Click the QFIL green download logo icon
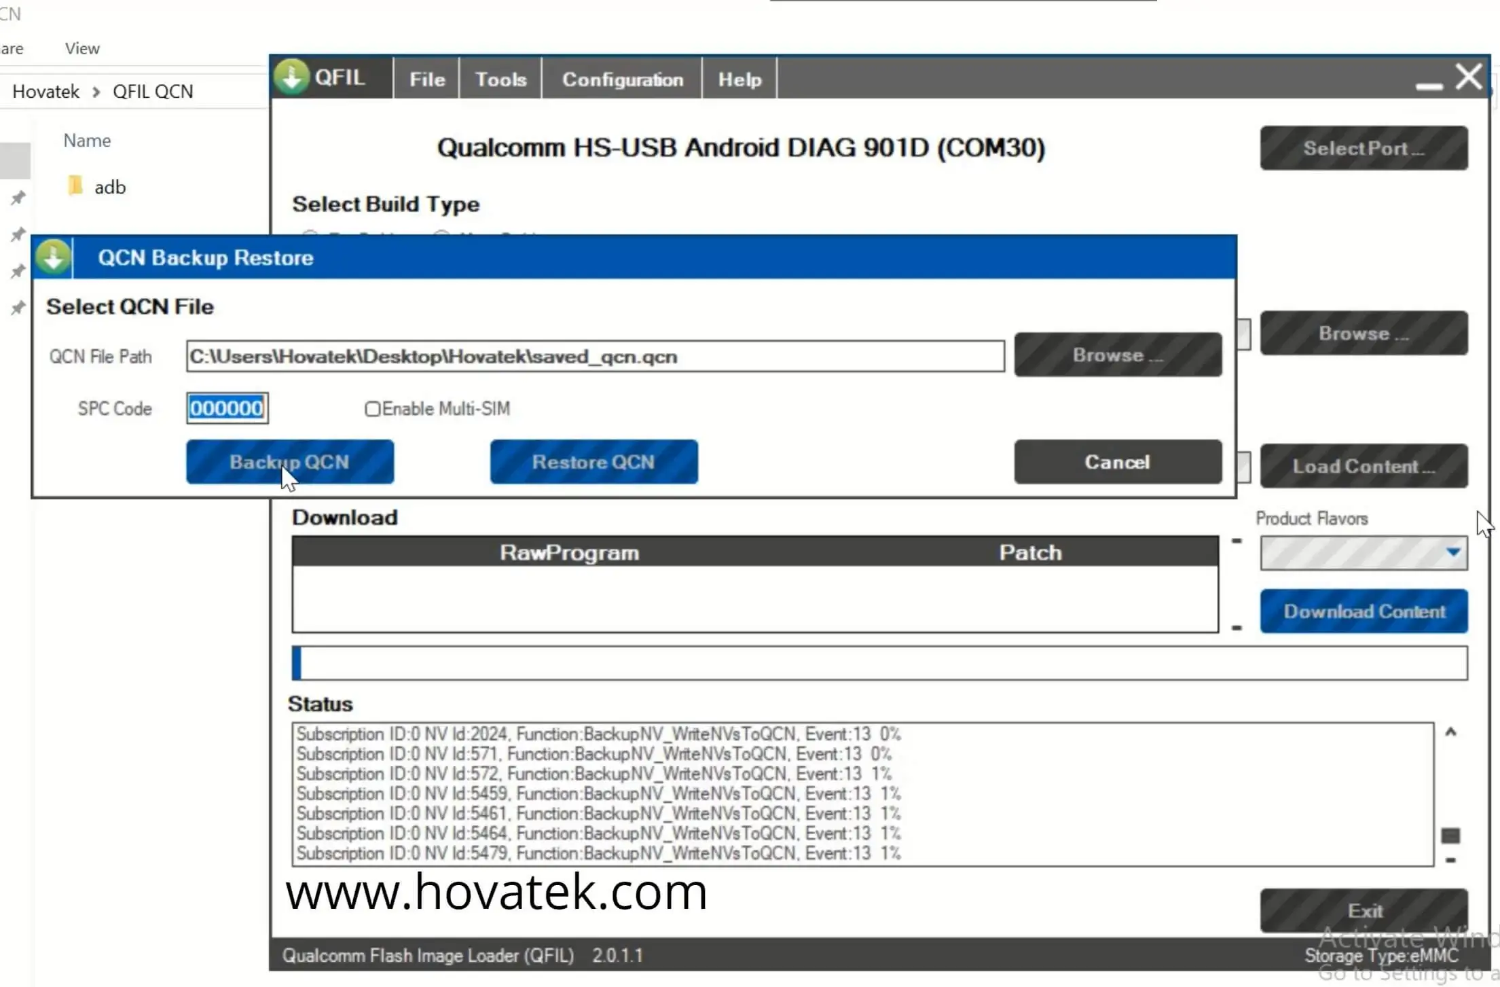The width and height of the screenshot is (1500, 987). tap(292, 77)
